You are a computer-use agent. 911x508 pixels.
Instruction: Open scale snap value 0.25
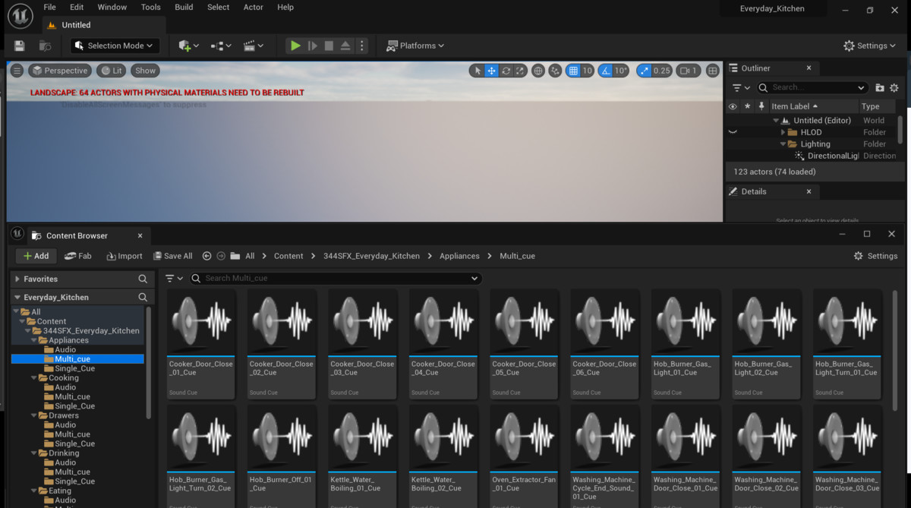pyautogui.click(x=662, y=71)
